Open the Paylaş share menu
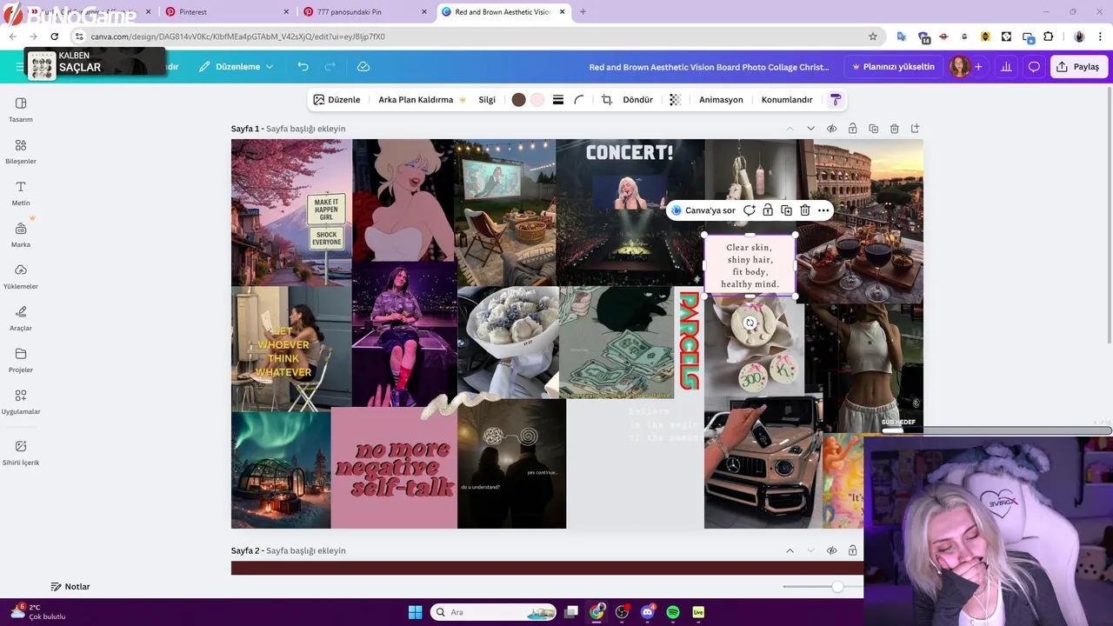 (1077, 67)
